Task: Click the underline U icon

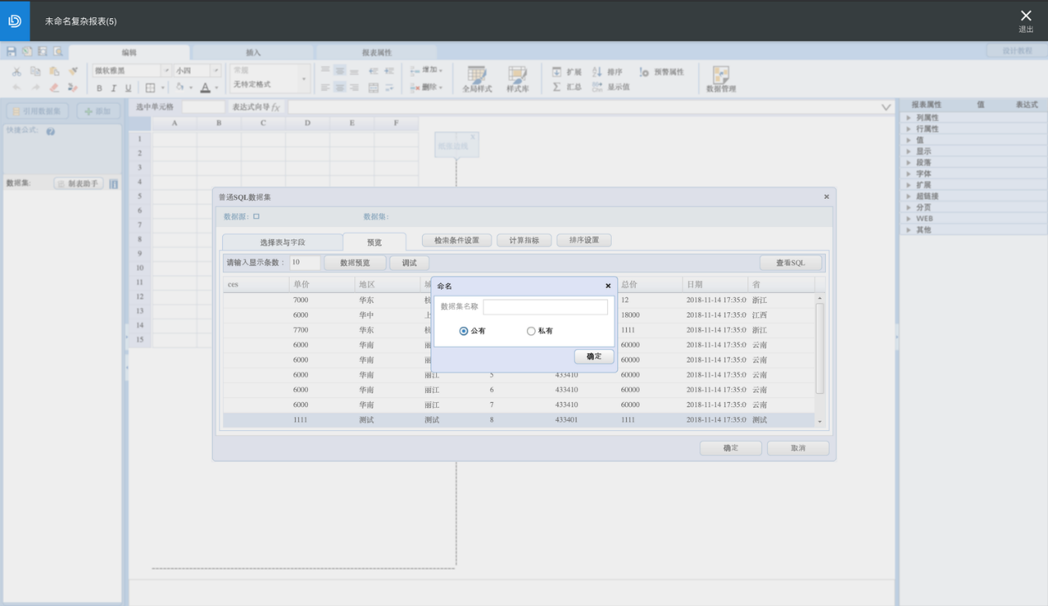Action: (x=128, y=88)
